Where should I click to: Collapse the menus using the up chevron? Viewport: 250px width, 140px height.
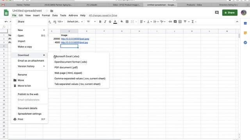click(237, 22)
